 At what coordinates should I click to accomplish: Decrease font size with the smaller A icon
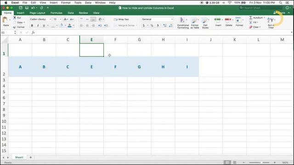[x=72, y=19]
